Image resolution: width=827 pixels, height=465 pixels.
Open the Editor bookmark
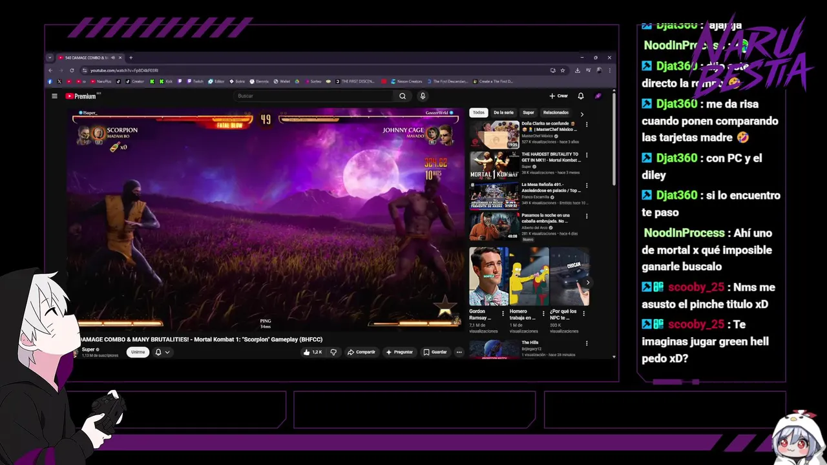216,81
